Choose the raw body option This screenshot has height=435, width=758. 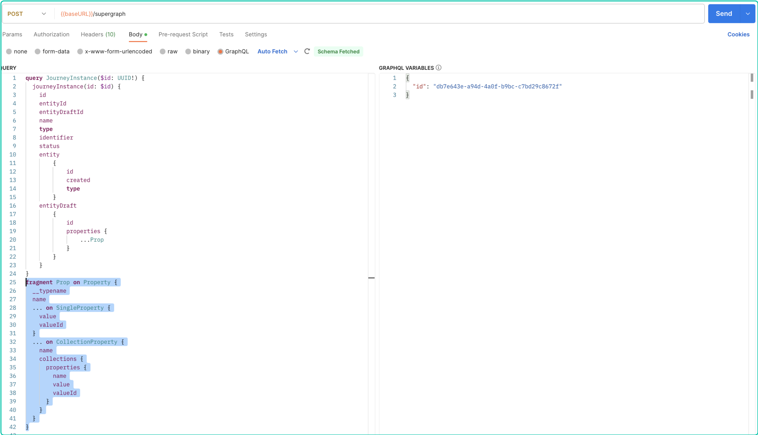click(x=163, y=52)
